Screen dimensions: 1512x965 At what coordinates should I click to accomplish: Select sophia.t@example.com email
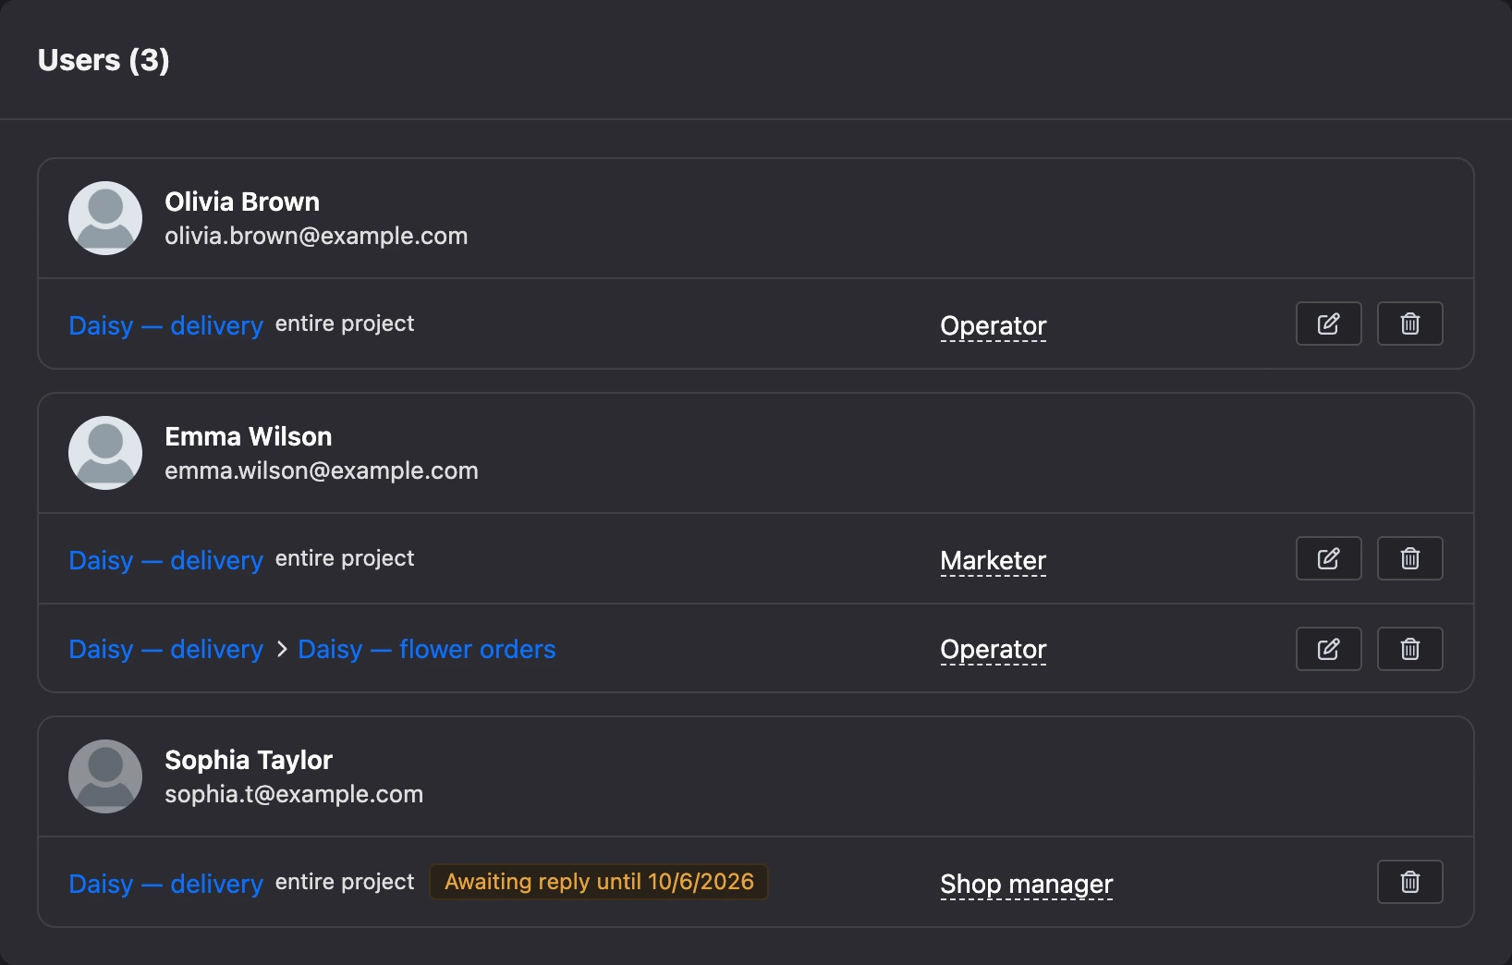[x=294, y=794]
